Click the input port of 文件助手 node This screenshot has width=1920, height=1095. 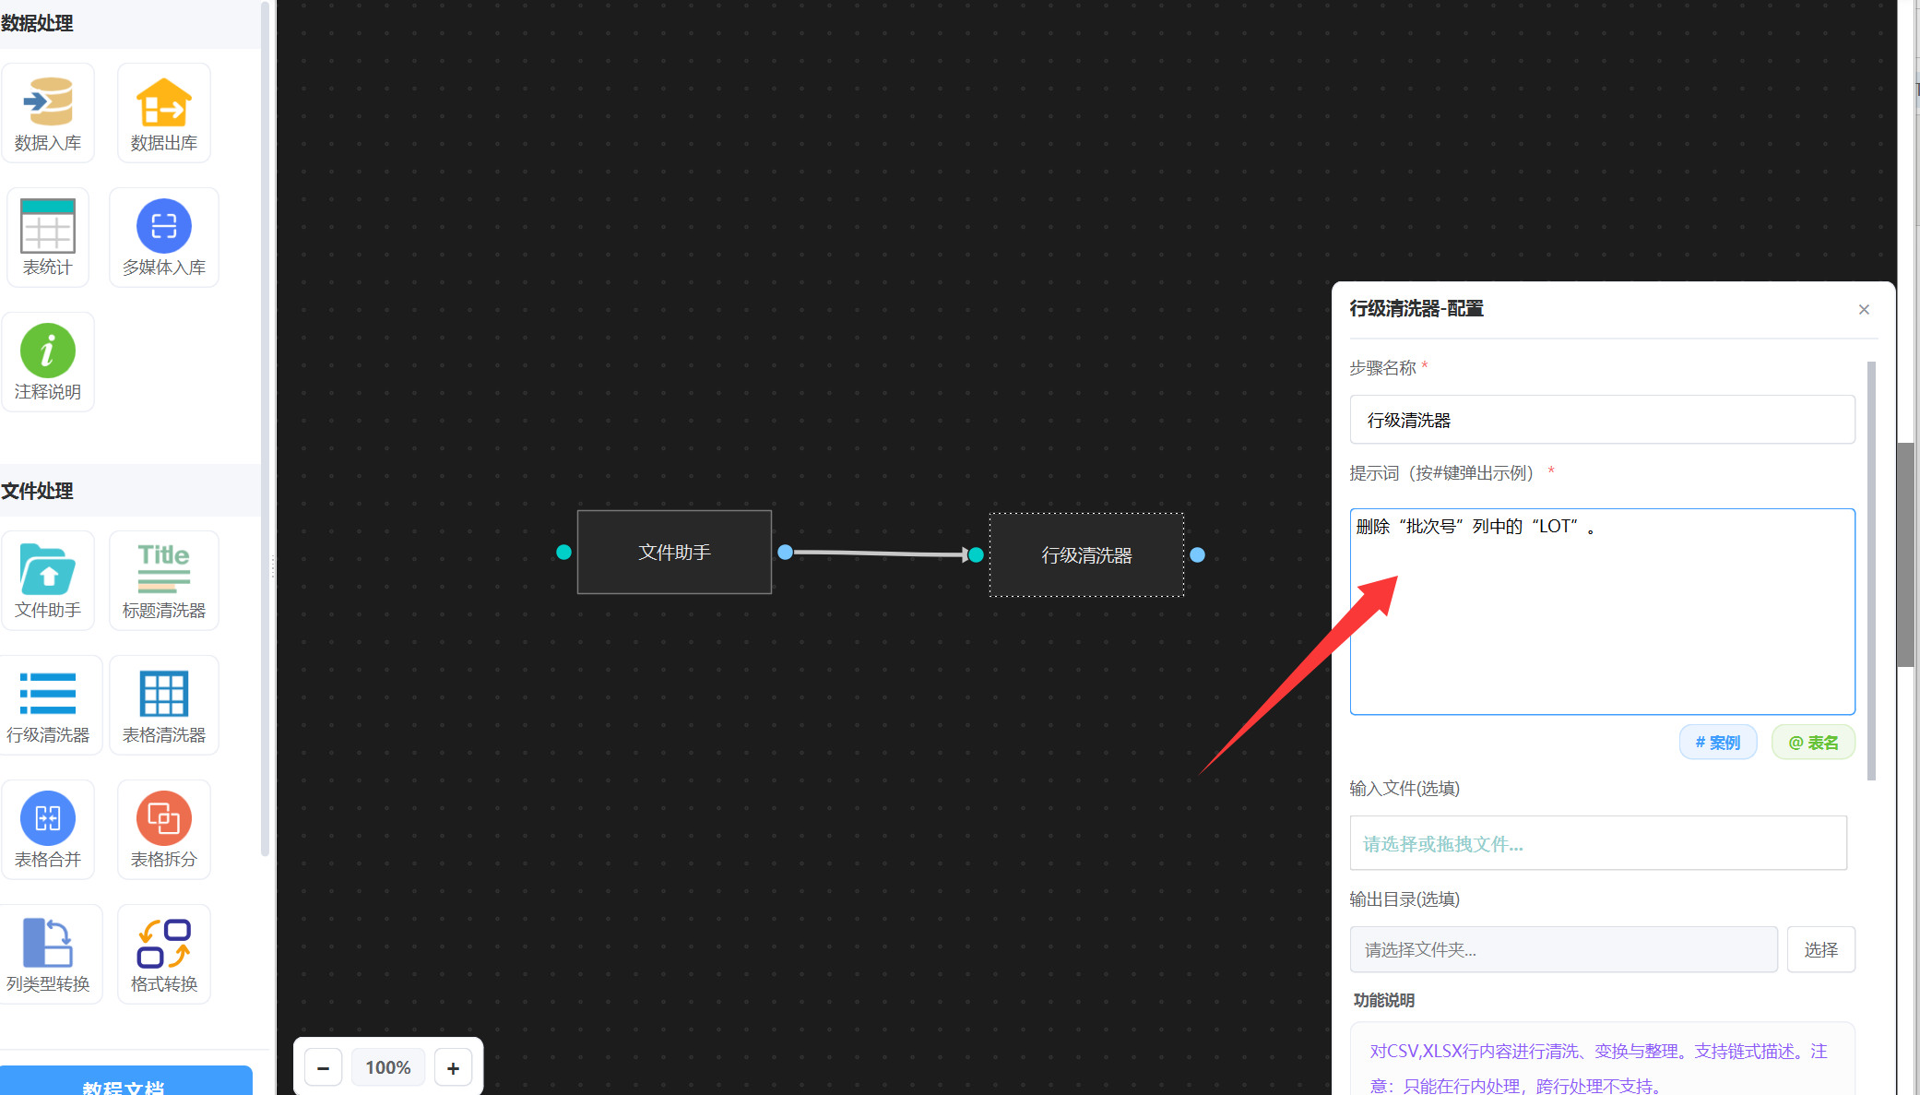(x=564, y=552)
